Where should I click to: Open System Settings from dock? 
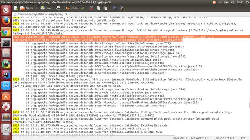click(6, 107)
